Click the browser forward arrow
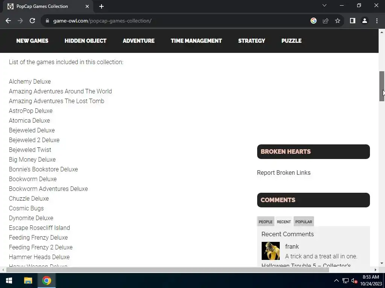This screenshot has height=288, width=385. [x=20, y=21]
